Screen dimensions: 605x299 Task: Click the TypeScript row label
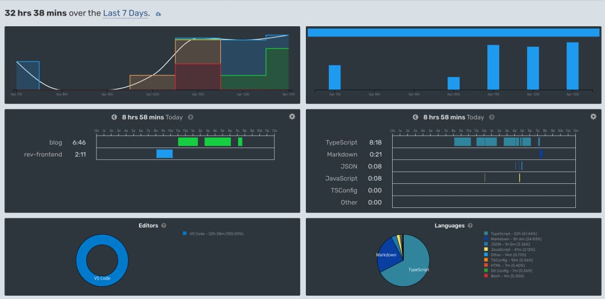tap(342, 143)
